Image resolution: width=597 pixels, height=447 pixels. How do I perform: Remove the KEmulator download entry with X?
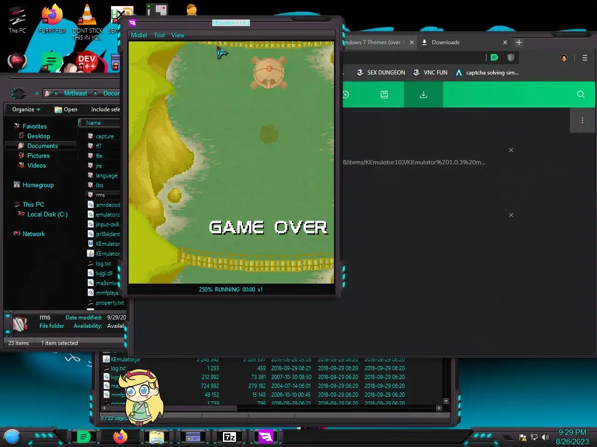[x=511, y=150]
